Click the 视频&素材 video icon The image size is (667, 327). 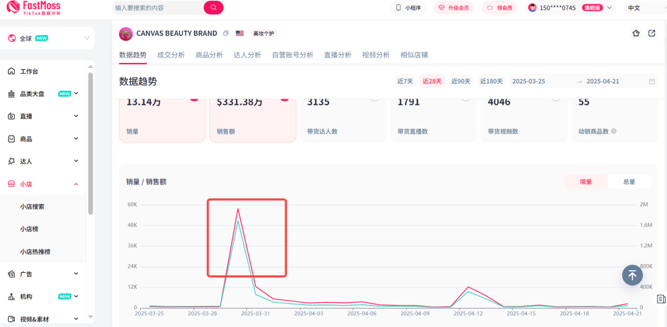pos(12,318)
